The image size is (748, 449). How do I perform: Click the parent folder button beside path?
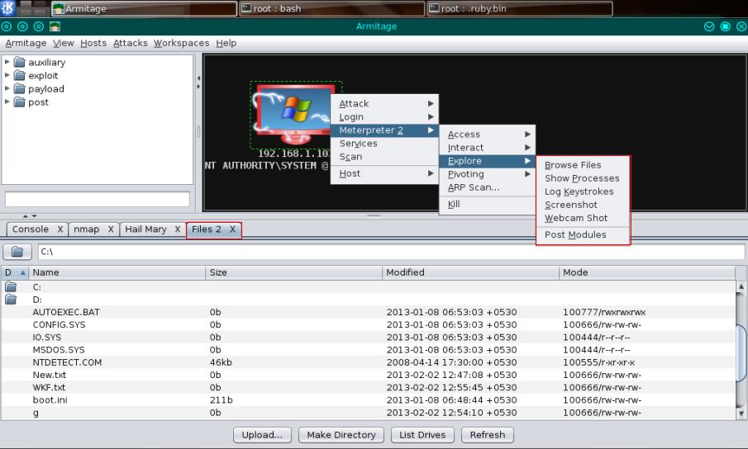coord(17,252)
